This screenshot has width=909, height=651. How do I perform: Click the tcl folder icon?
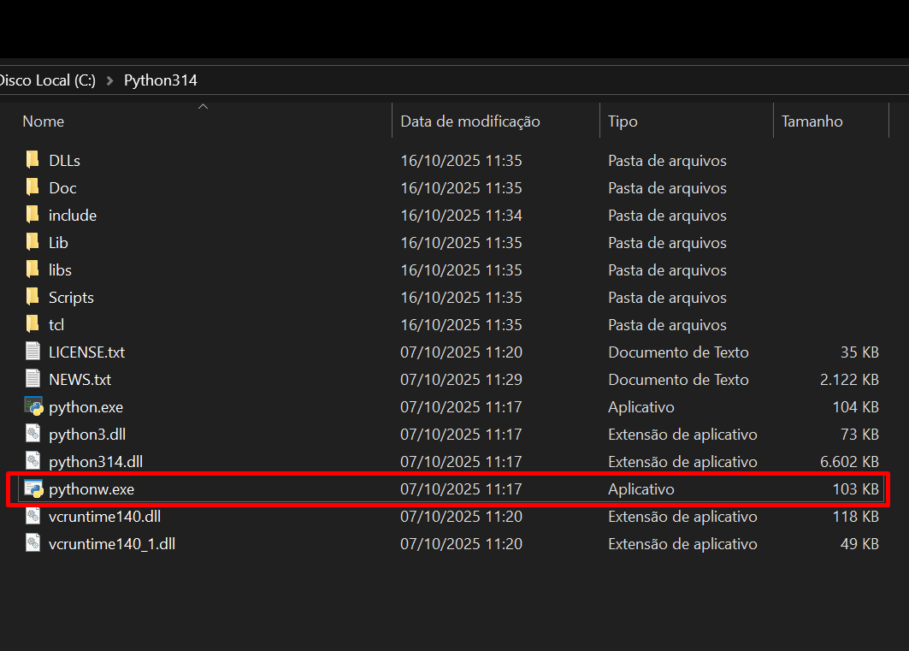pos(32,324)
